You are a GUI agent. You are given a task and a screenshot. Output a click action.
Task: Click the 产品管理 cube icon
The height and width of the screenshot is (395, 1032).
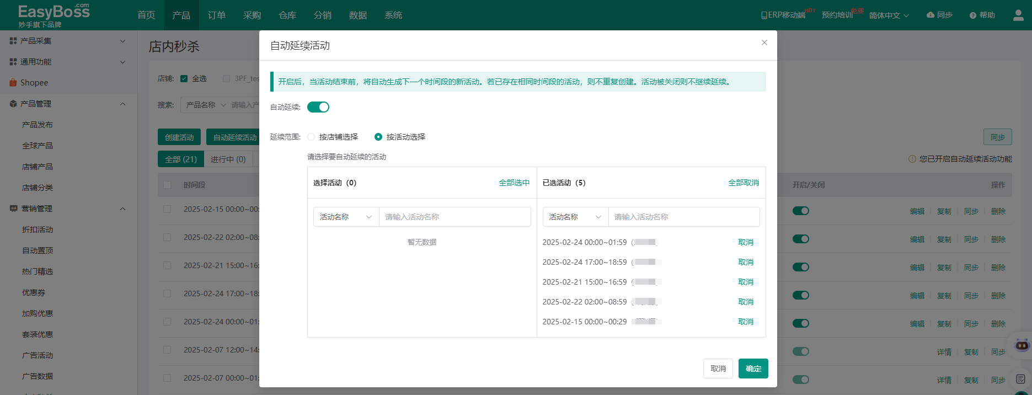[13, 104]
